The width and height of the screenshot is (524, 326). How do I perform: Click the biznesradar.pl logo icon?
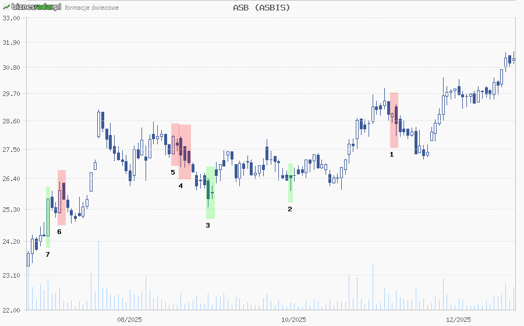point(6,7)
